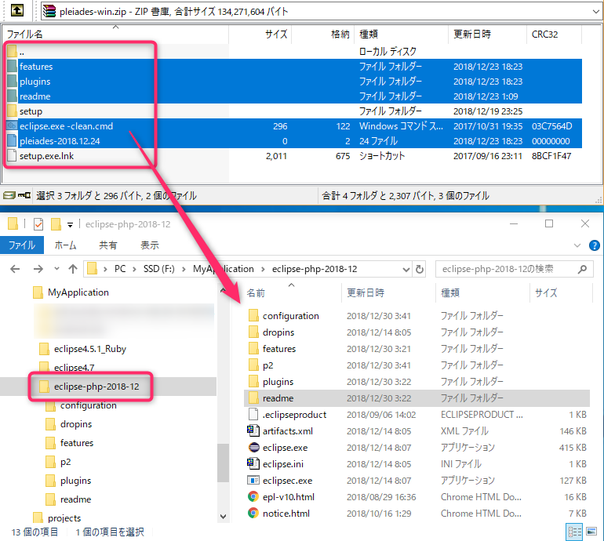Switch to details view layout icon
This screenshot has height=541, width=604.
(574, 532)
